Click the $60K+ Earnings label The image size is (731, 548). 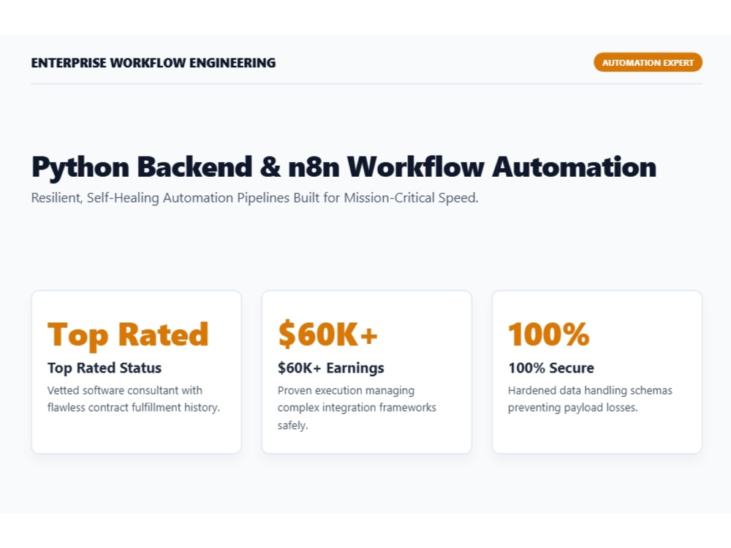(331, 368)
